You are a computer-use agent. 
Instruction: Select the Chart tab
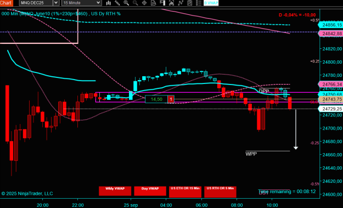(7, 3)
